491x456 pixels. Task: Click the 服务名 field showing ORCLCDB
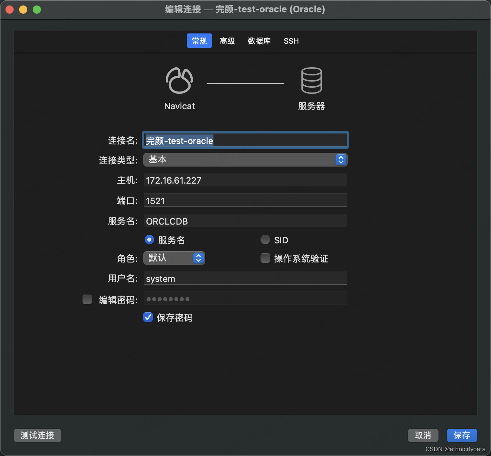245,220
